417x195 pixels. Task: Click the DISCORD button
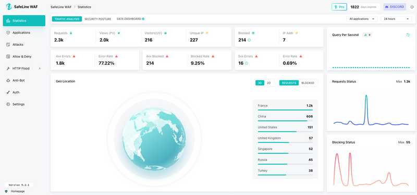coord(395,7)
